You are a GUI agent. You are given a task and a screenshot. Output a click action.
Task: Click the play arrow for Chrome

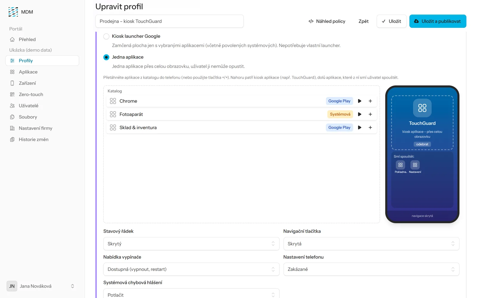360,101
